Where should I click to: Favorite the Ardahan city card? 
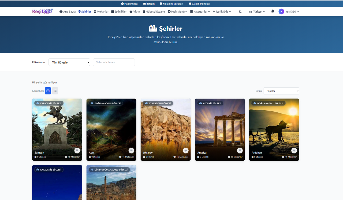point(294,150)
